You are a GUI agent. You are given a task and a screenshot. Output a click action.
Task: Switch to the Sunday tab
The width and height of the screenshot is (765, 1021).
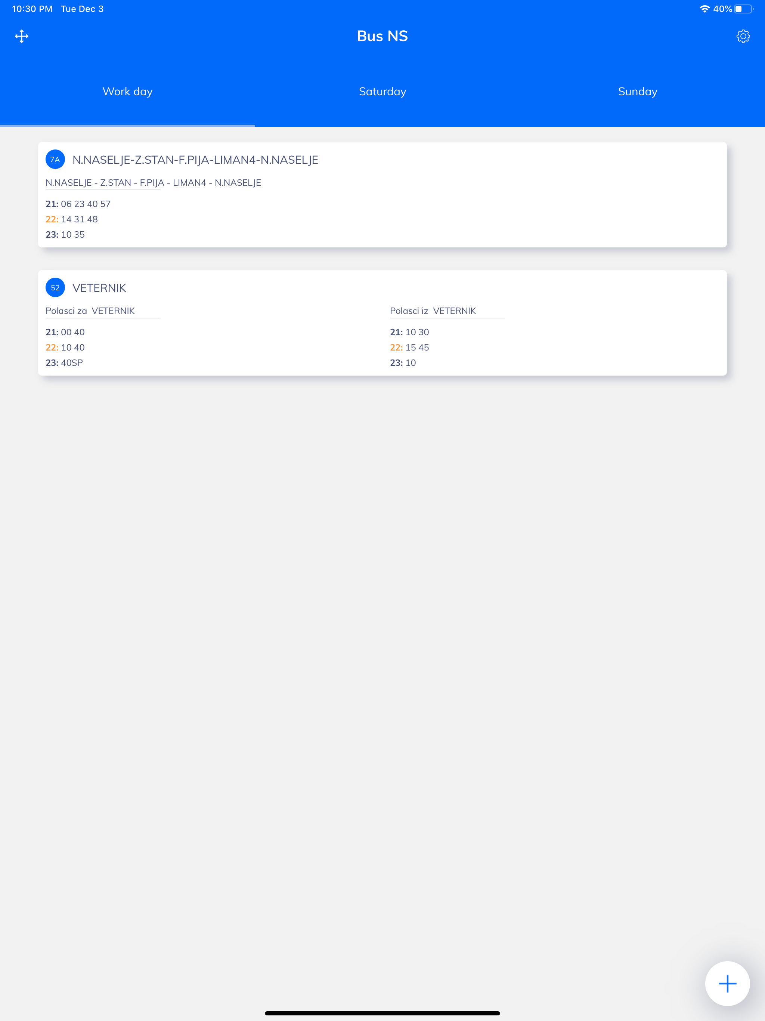(x=638, y=92)
